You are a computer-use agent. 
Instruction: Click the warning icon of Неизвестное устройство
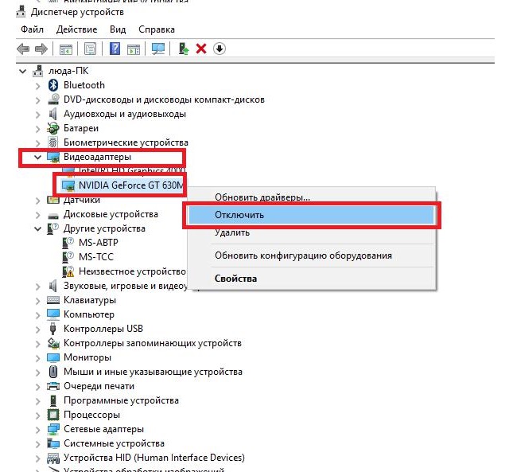coord(68,271)
